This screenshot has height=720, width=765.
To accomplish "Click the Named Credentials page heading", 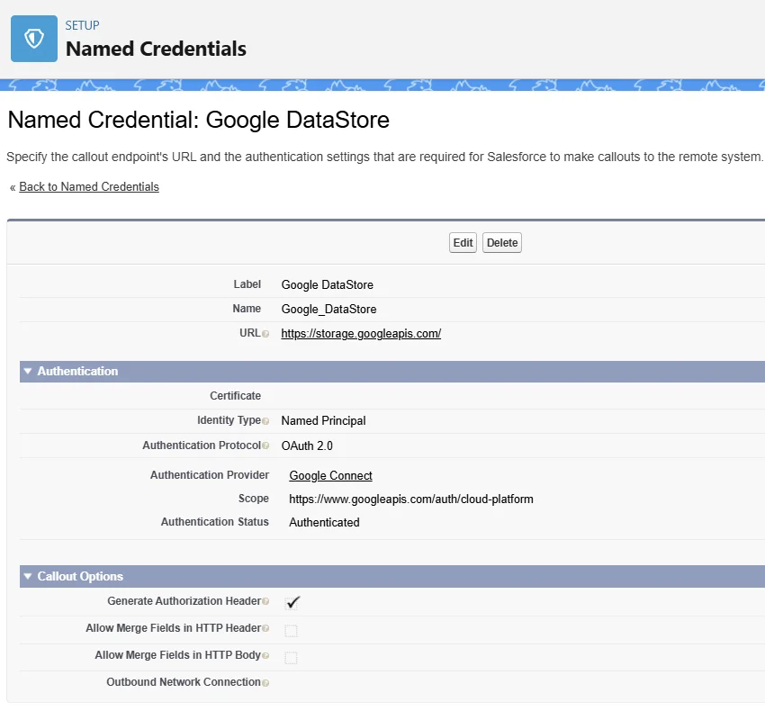I will pos(156,49).
